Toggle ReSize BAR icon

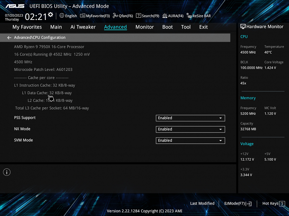[189, 16]
